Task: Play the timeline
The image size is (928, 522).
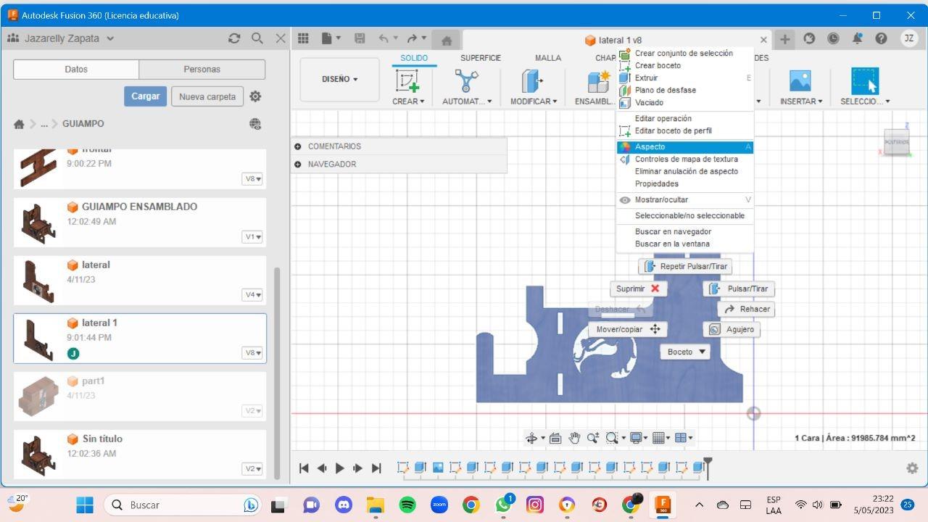Action: [x=339, y=468]
